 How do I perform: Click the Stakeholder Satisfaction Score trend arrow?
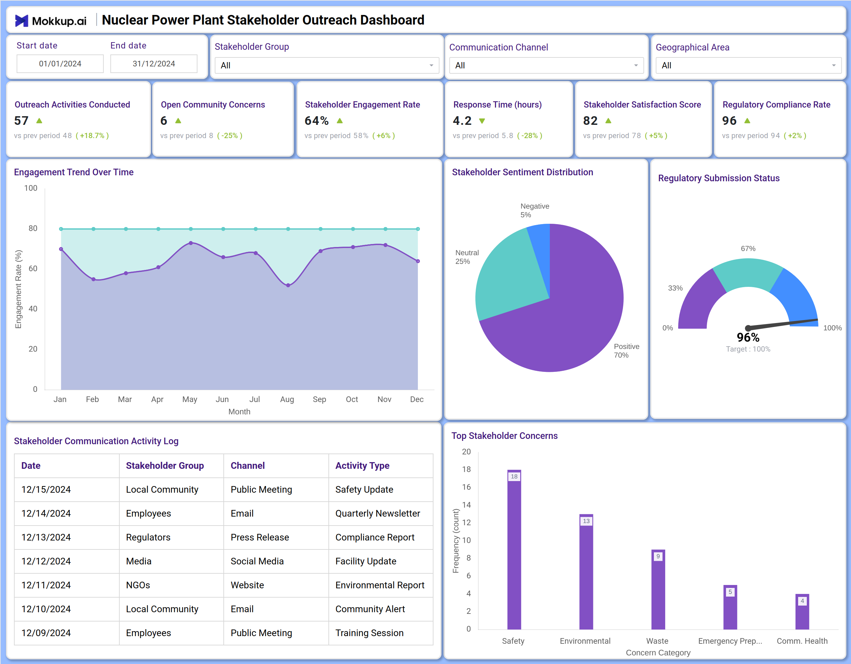click(x=608, y=121)
